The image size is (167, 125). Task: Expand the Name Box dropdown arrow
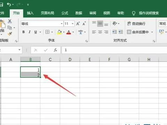19,50
